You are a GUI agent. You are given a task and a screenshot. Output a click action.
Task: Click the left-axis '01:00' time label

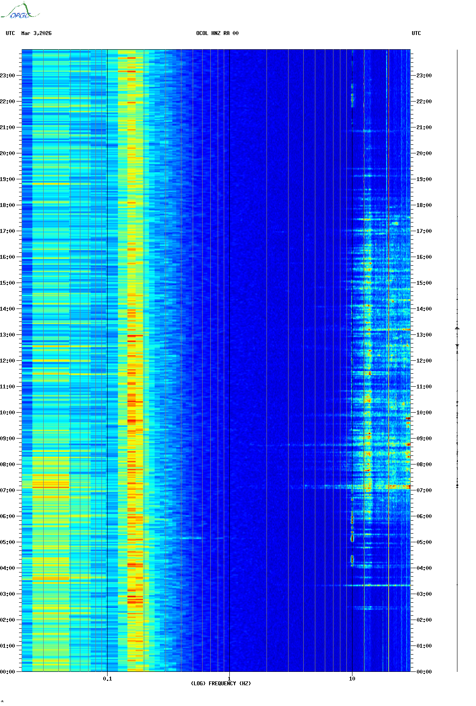click(7, 646)
